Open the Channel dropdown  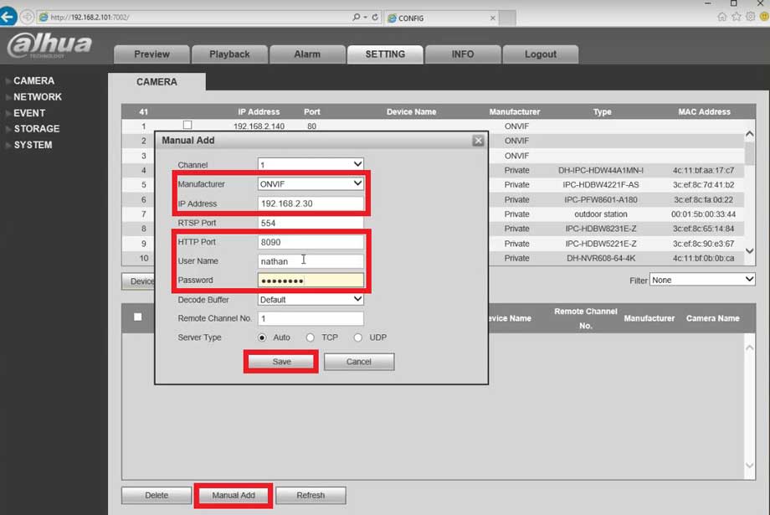[x=311, y=164]
